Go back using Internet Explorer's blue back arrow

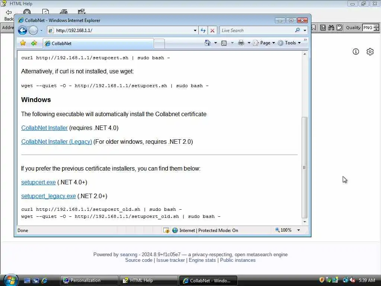22,31
